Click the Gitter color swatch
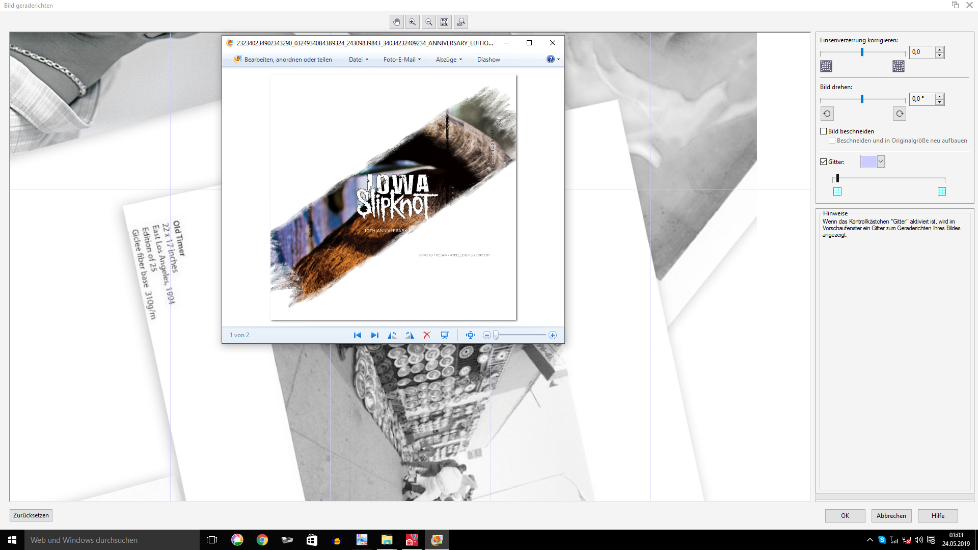This screenshot has height=550, width=978. tap(868, 161)
